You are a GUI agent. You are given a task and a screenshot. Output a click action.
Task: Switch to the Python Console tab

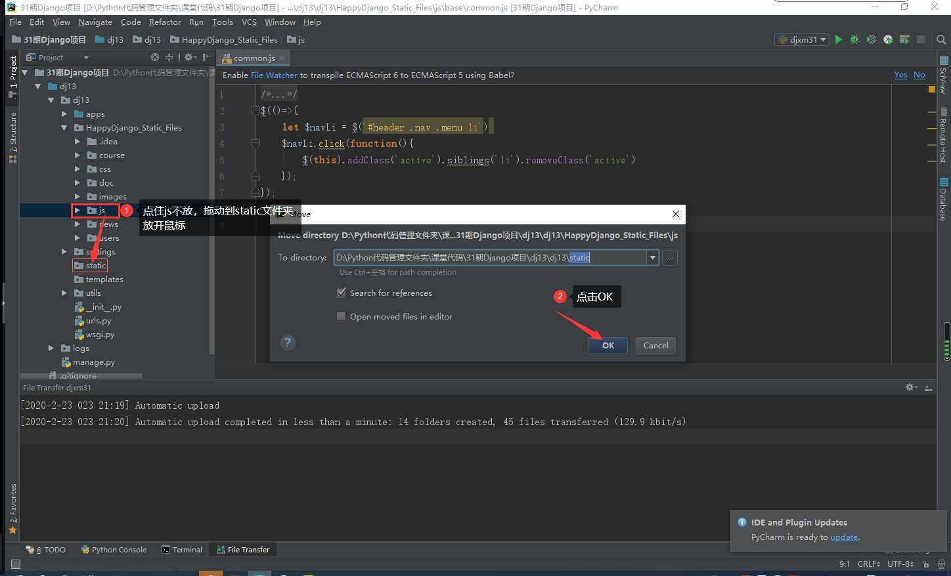click(114, 550)
